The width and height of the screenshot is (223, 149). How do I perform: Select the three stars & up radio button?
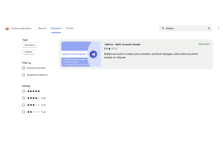point(24,105)
